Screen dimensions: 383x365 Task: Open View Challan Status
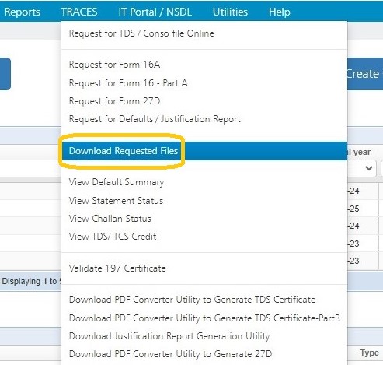(x=204, y=219)
